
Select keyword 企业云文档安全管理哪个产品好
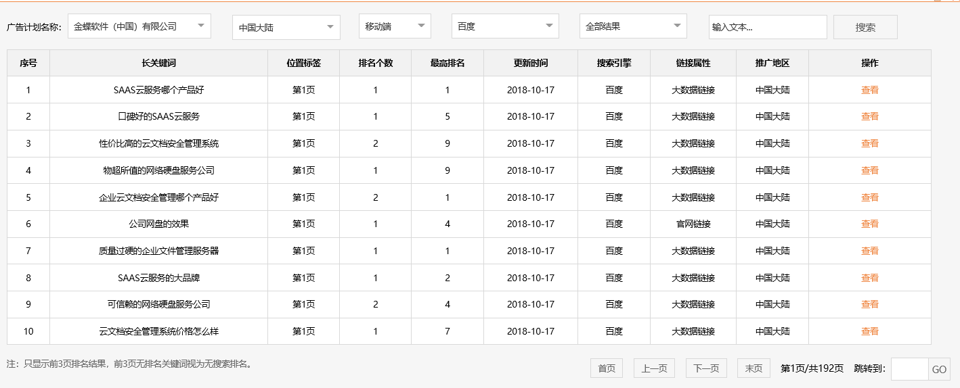click(x=159, y=197)
